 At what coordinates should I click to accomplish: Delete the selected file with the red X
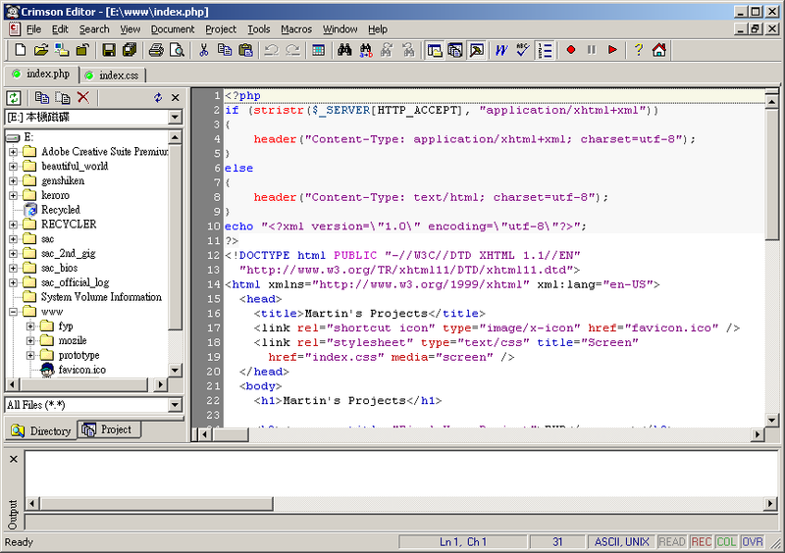click(x=83, y=98)
